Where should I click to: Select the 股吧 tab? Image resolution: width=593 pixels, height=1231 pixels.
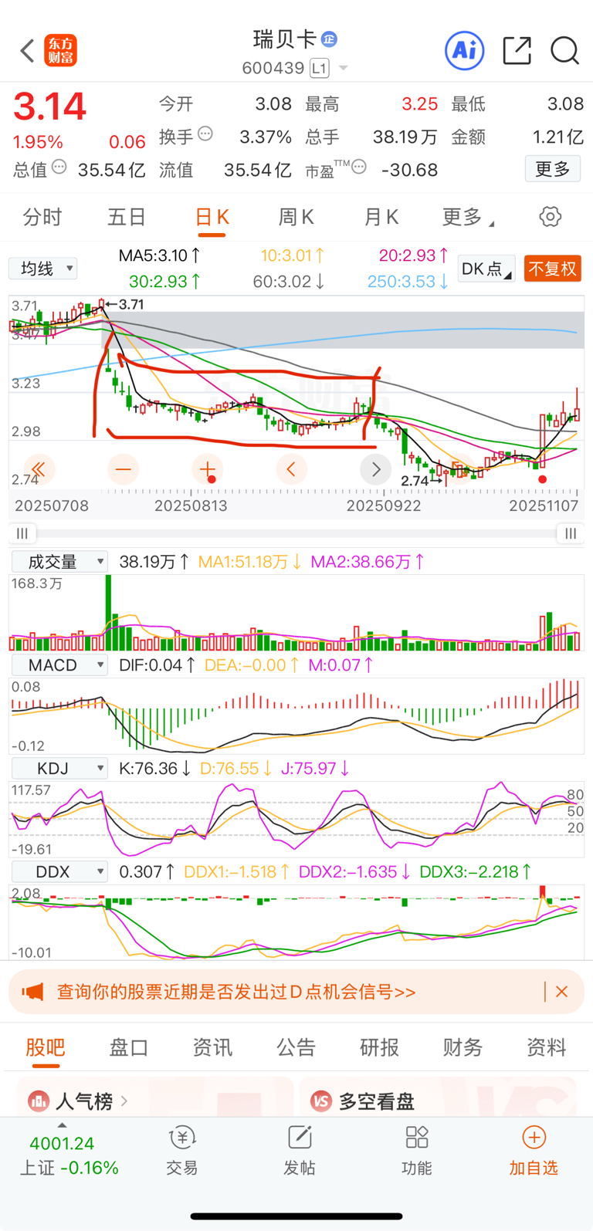[x=46, y=1047]
